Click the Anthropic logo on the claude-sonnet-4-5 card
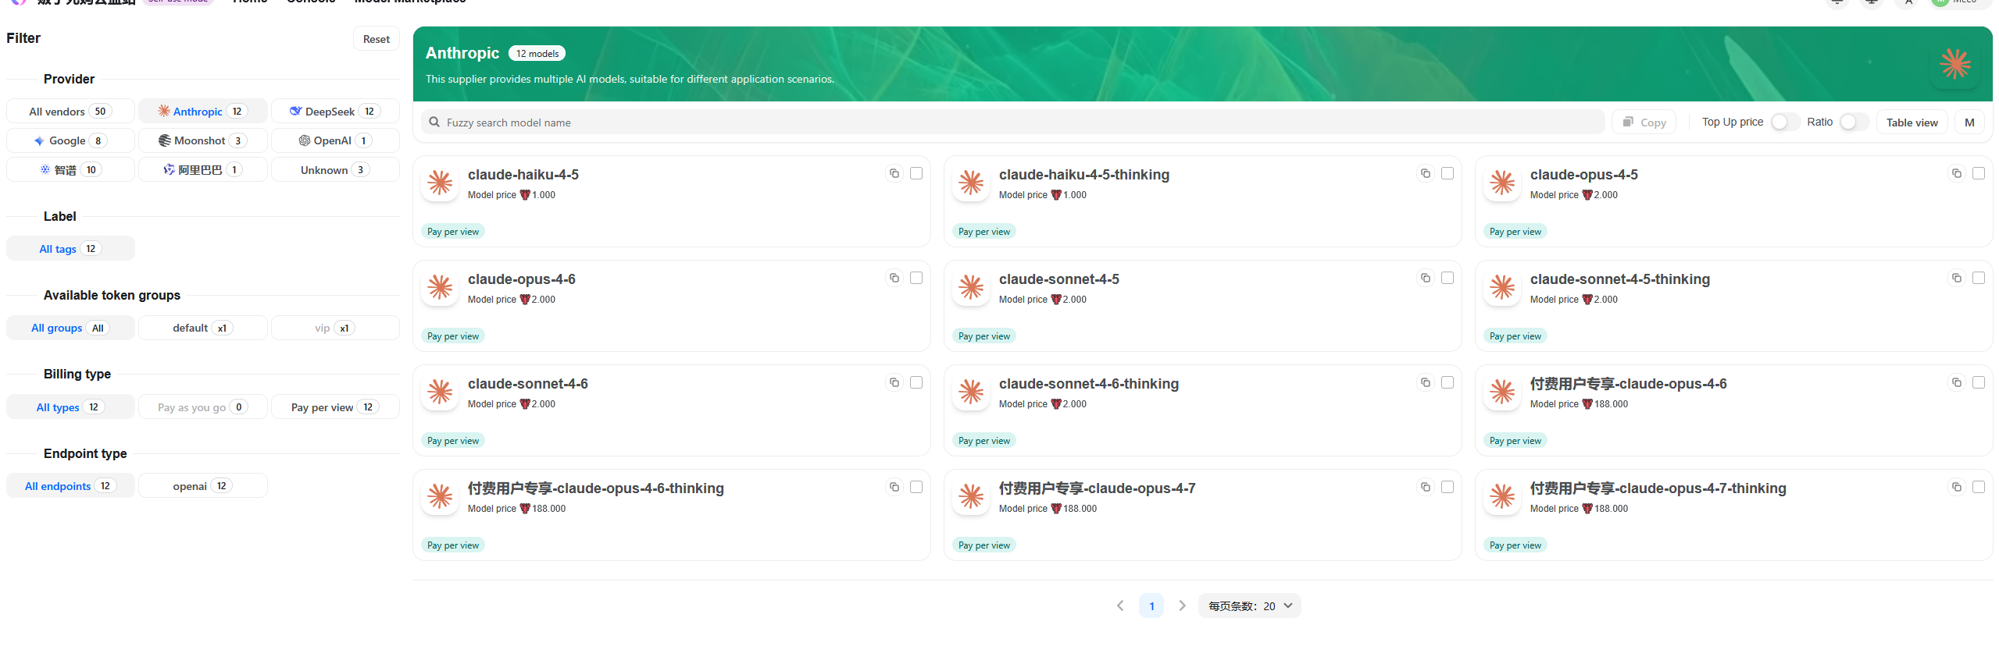 (971, 287)
